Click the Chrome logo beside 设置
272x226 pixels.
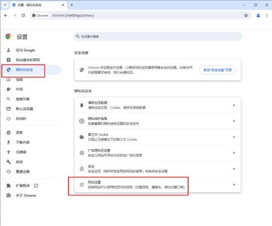point(8,37)
